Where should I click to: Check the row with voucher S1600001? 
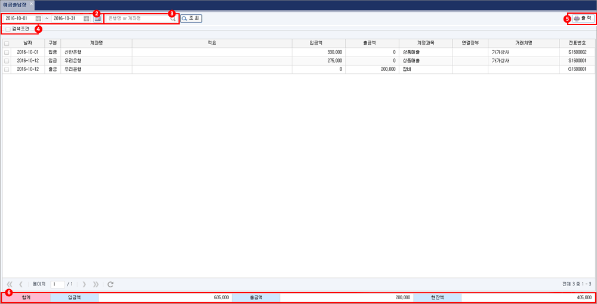pyautogui.click(x=7, y=61)
